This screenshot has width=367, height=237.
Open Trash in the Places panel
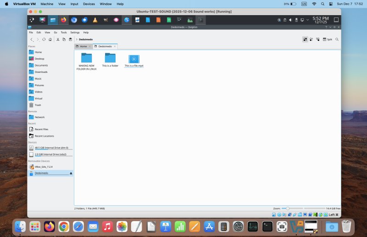38,105
